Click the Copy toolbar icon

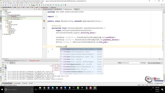15,5
